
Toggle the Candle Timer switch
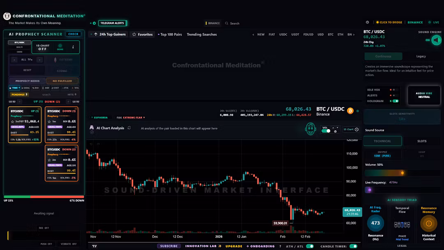click(353, 246)
